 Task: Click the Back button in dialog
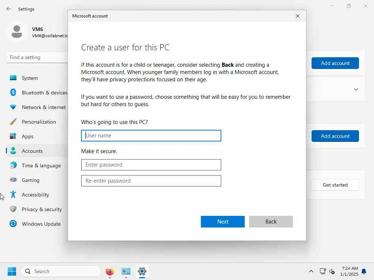271,221
